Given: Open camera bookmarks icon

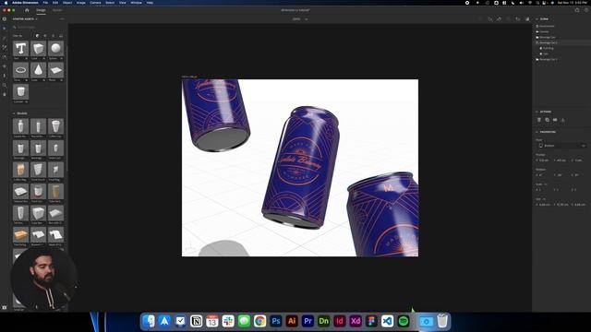Looking at the screenshot, I should 518,18.
